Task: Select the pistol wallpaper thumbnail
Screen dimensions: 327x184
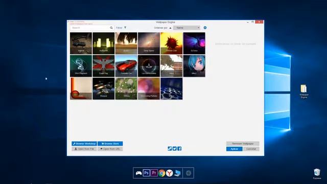Action: (x=81, y=43)
